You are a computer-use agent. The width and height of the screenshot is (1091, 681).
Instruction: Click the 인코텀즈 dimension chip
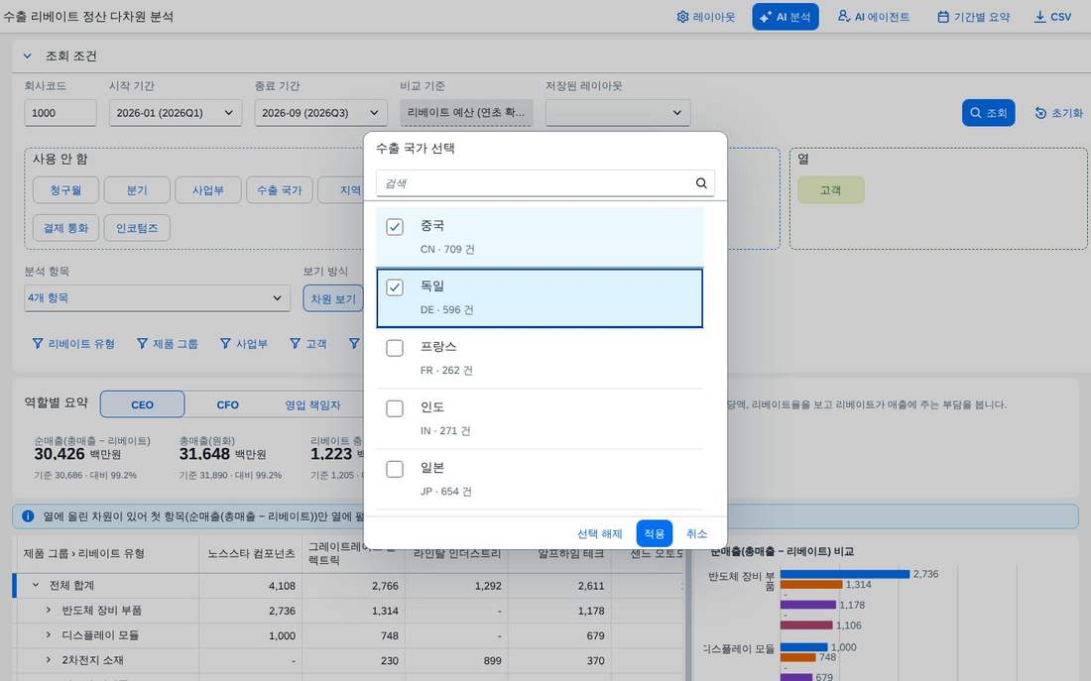coord(137,227)
